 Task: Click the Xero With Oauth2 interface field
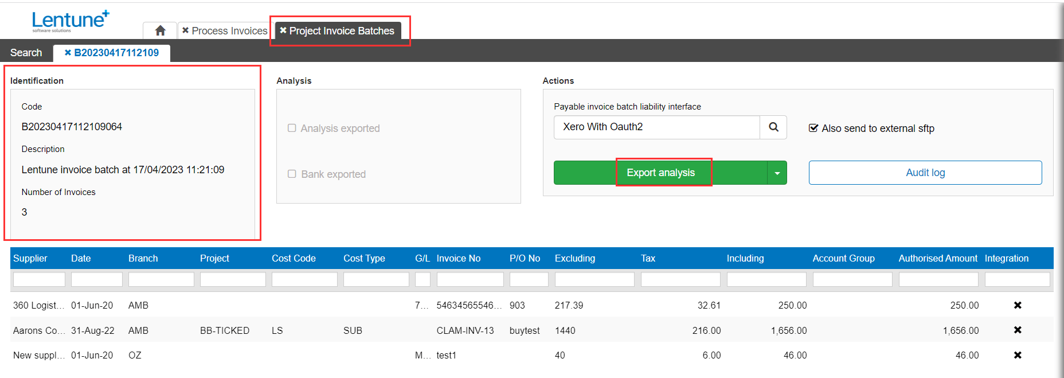[657, 127]
